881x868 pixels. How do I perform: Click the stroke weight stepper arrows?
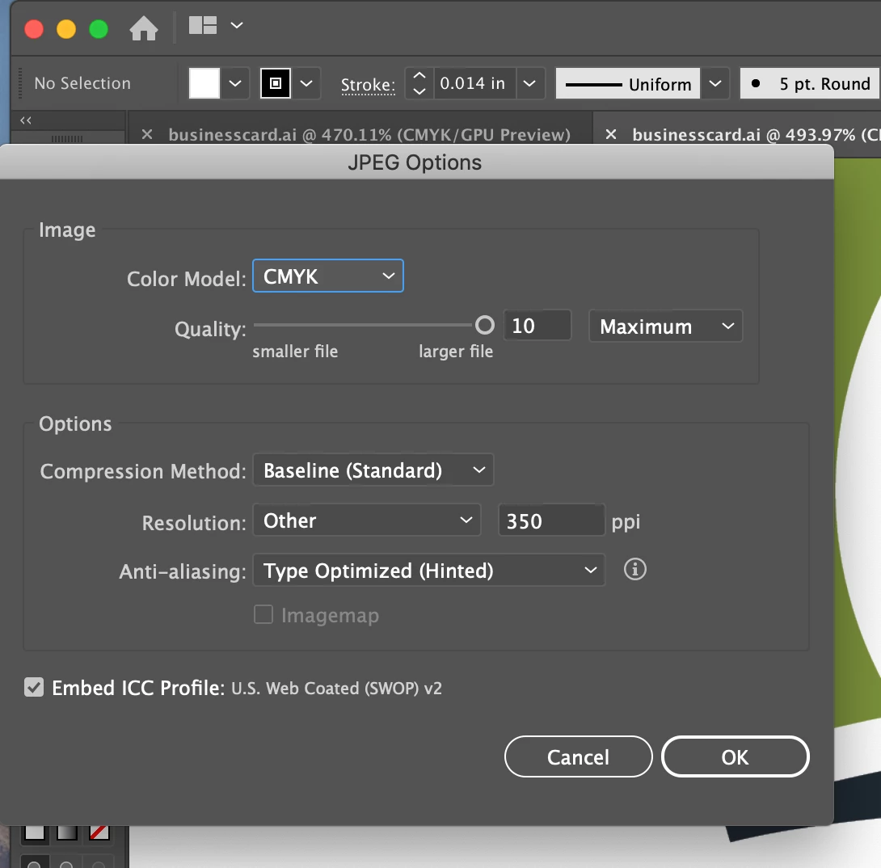pyautogui.click(x=419, y=83)
